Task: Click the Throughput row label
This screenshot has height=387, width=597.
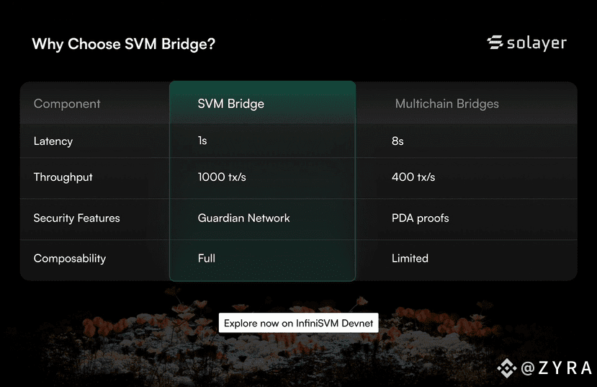Action: point(63,177)
